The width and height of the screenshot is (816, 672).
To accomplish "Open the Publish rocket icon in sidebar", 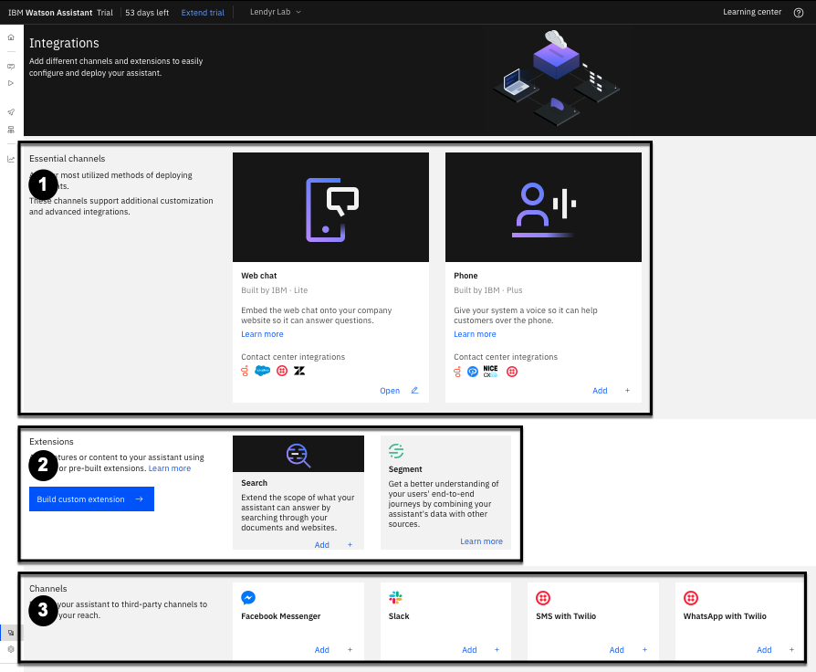I will (x=11, y=112).
